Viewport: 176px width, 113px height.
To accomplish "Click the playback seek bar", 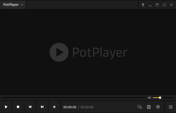I will tap(73, 98).
